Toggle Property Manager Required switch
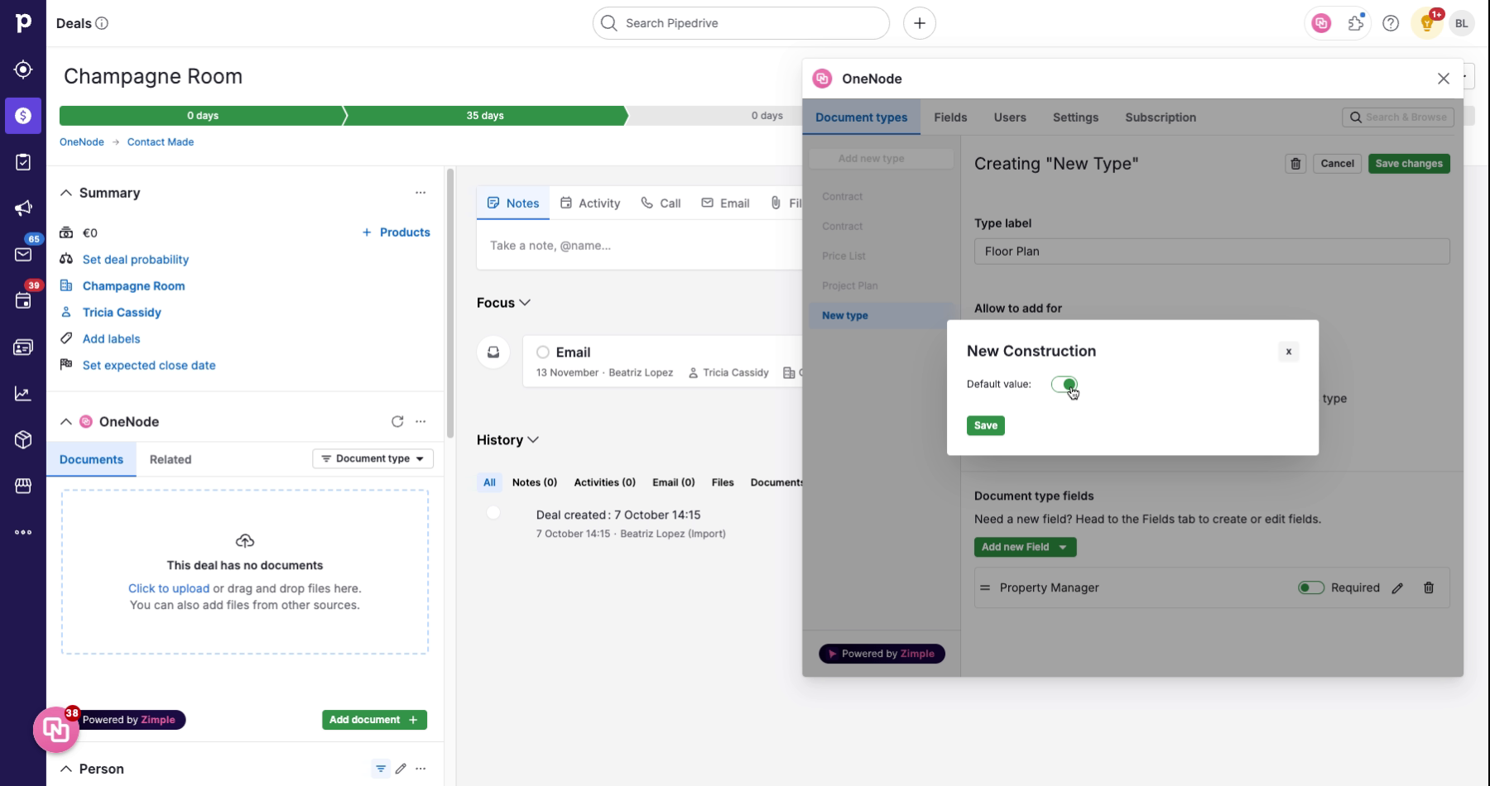1490x786 pixels. coord(1311,588)
